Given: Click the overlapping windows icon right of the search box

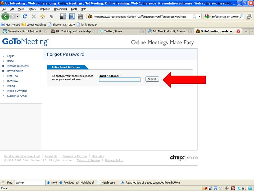Looking at the screenshot, I should pyautogui.click(x=249, y=16).
